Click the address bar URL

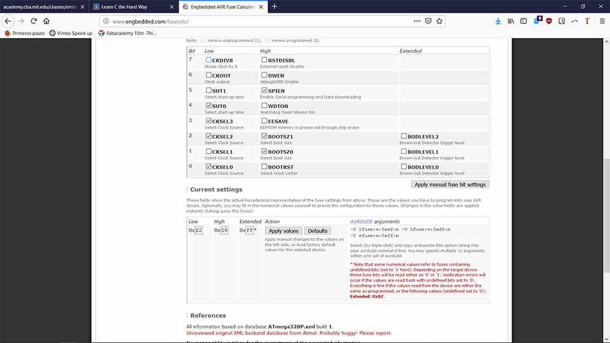coord(151,22)
